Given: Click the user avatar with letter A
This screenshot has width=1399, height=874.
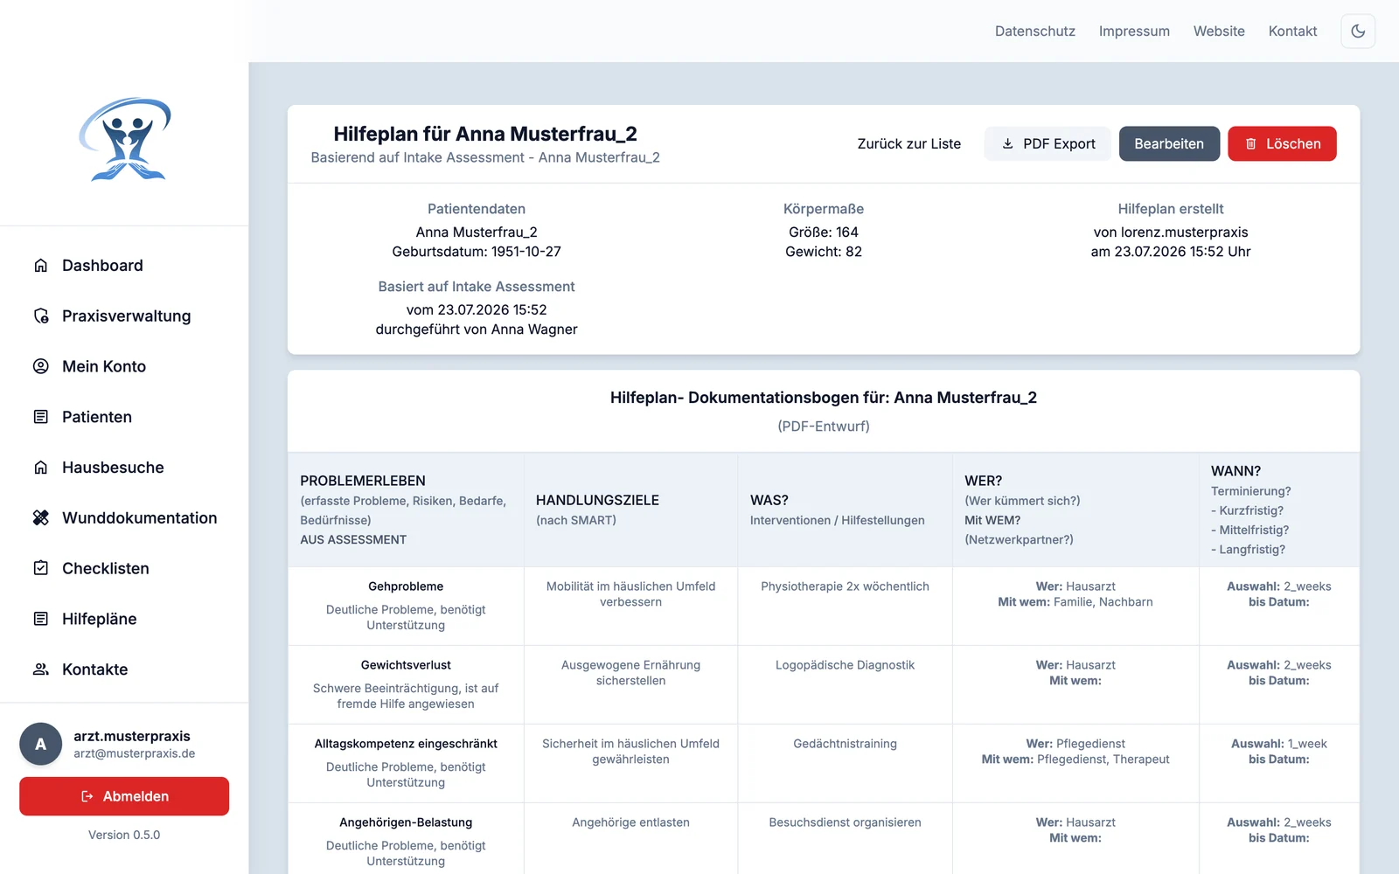Looking at the screenshot, I should pyautogui.click(x=40, y=744).
